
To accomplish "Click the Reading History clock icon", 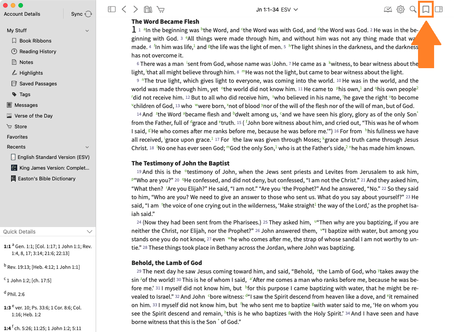I will 14,51.
